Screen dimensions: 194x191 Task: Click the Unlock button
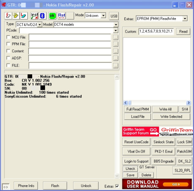pos(86,186)
